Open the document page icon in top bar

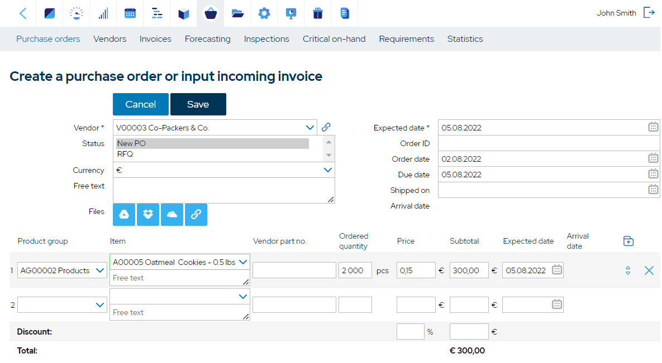point(345,13)
